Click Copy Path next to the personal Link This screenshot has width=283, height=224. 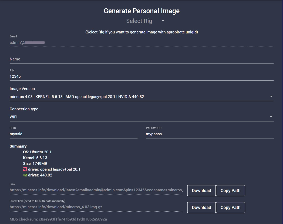231,191
